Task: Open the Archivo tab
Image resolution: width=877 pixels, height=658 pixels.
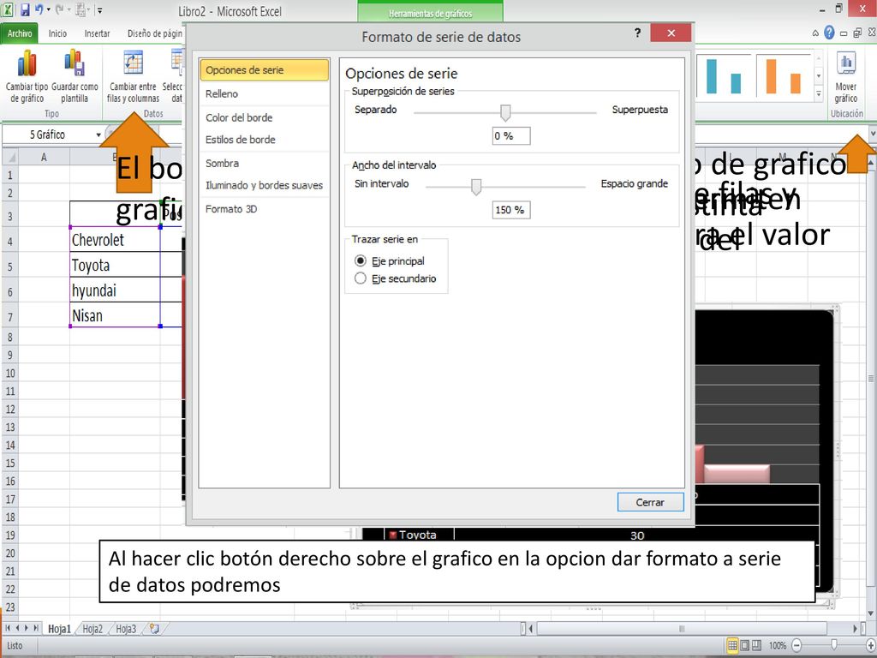Action: [20, 33]
